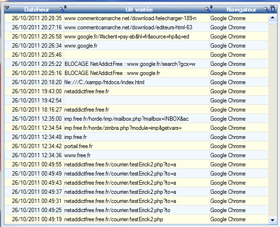Select the file:///C:/xampp/htdocs/index.html row
Image resolution: width=280 pixels, height=227 pixels.
tap(136, 82)
